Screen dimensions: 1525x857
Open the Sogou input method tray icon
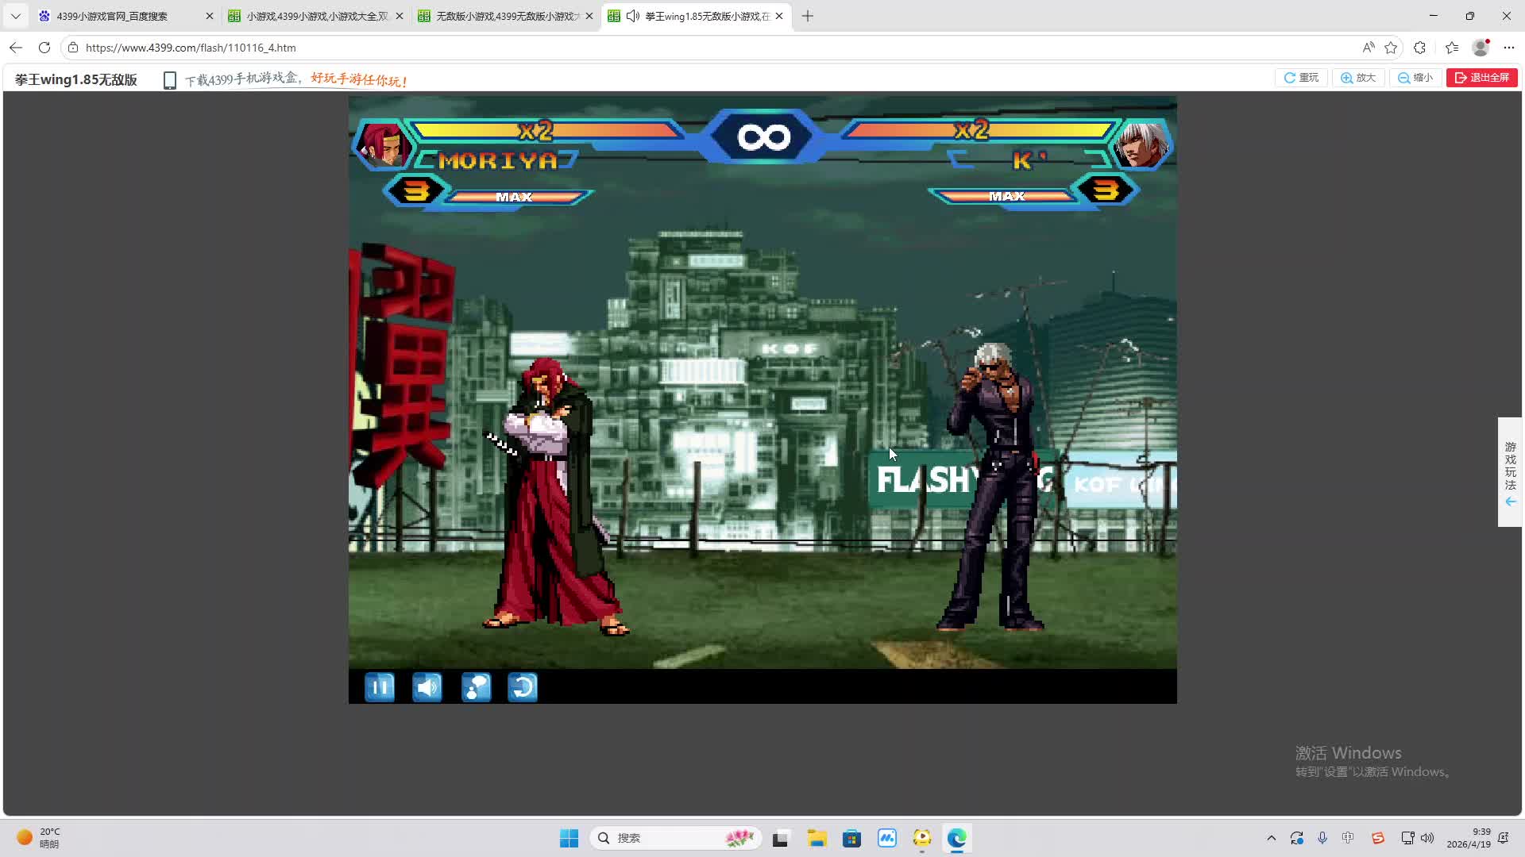coord(1378,838)
